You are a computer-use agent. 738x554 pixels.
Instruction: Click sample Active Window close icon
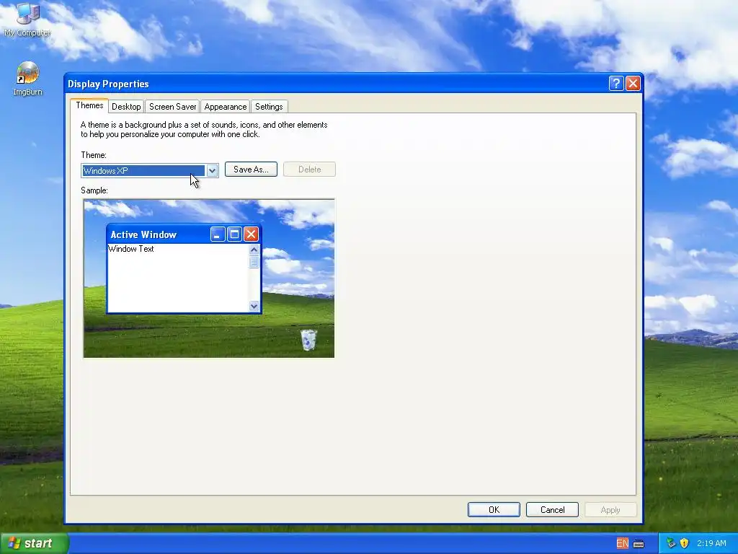click(x=252, y=234)
